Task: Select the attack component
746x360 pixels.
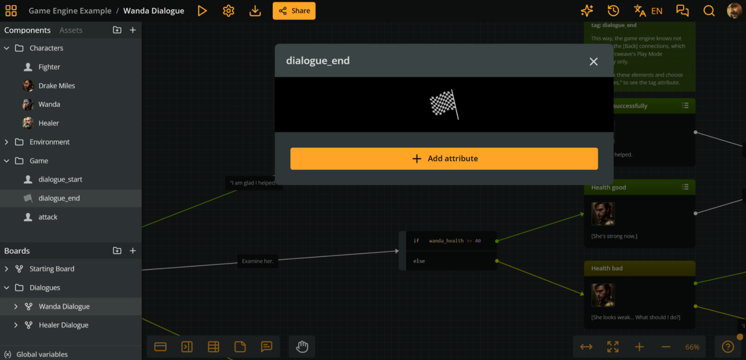Action: click(x=71, y=217)
